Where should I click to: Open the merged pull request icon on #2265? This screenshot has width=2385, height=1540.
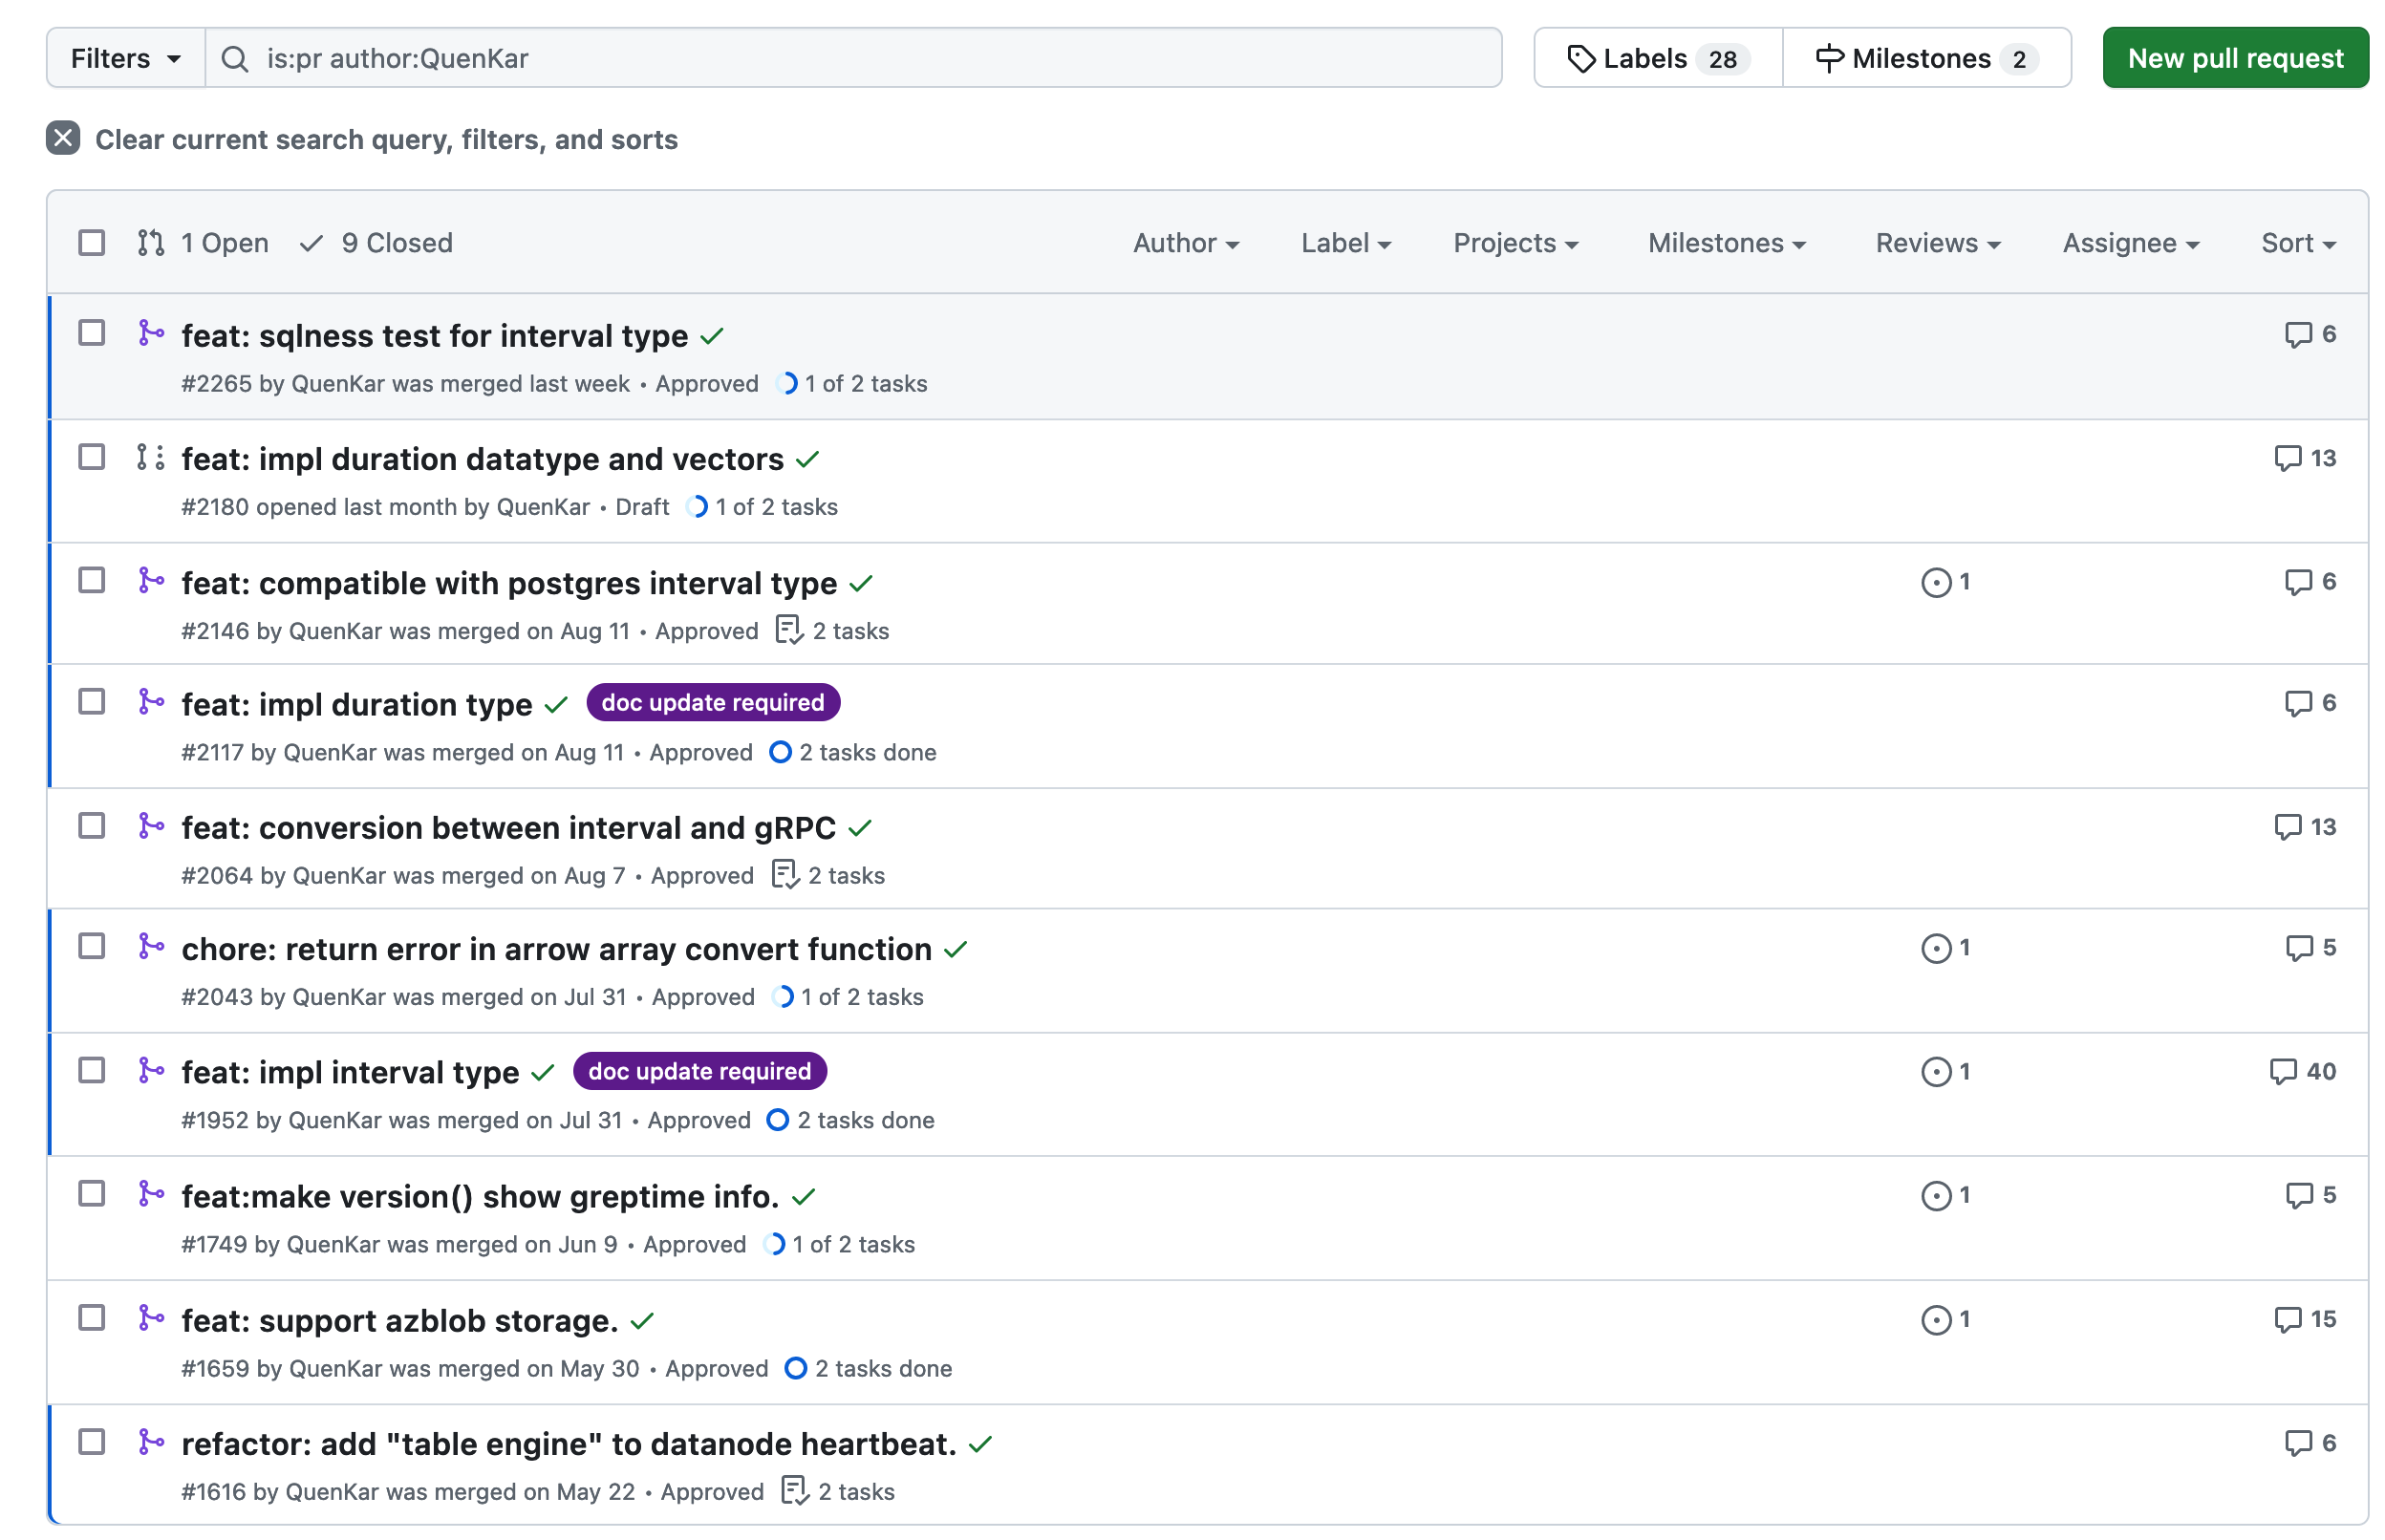152,333
